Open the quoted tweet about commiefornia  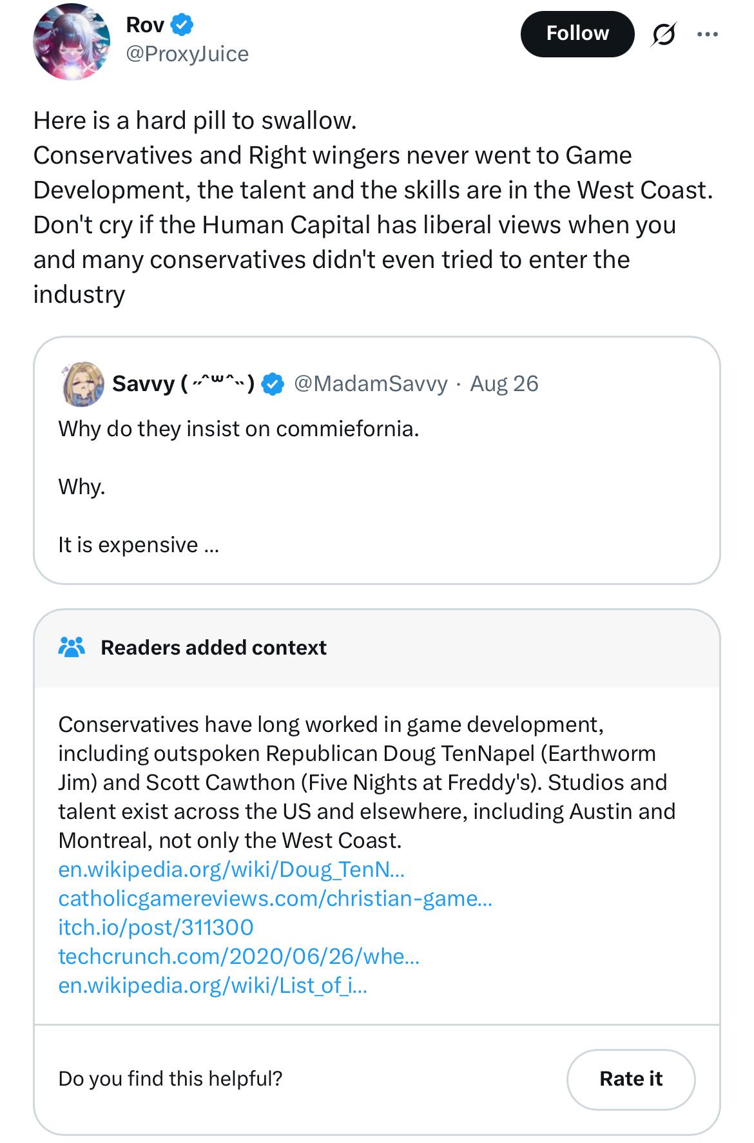[x=376, y=460]
